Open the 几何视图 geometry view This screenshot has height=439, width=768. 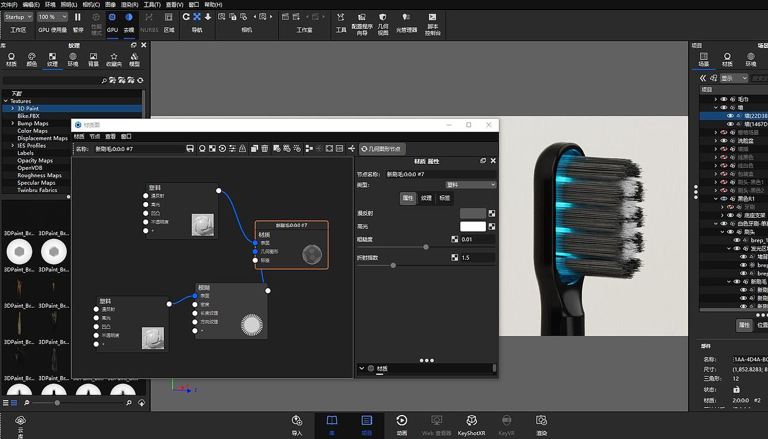tap(383, 24)
